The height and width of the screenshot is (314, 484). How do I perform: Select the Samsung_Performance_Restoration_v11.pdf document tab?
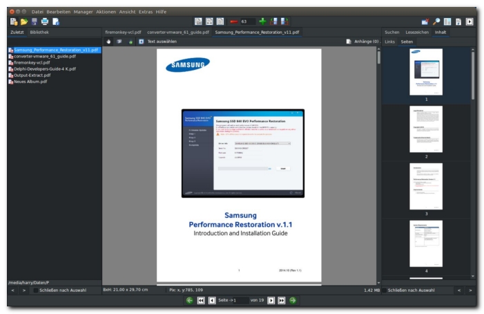(x=257, y=32)
